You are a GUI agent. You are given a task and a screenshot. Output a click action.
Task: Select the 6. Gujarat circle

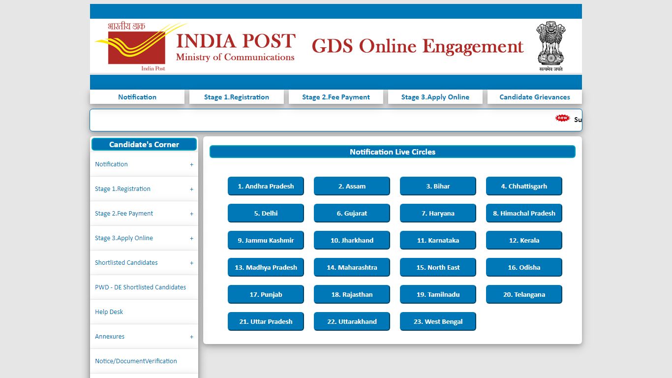pyautogui.click(x=352, y=213)
